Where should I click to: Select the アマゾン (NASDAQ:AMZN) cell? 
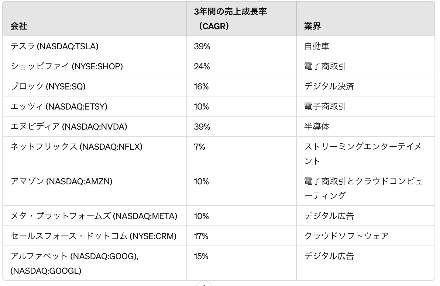[61, 181]
